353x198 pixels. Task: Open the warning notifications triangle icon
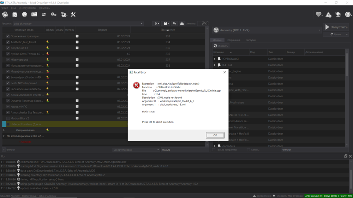click(x=328, y=15)
